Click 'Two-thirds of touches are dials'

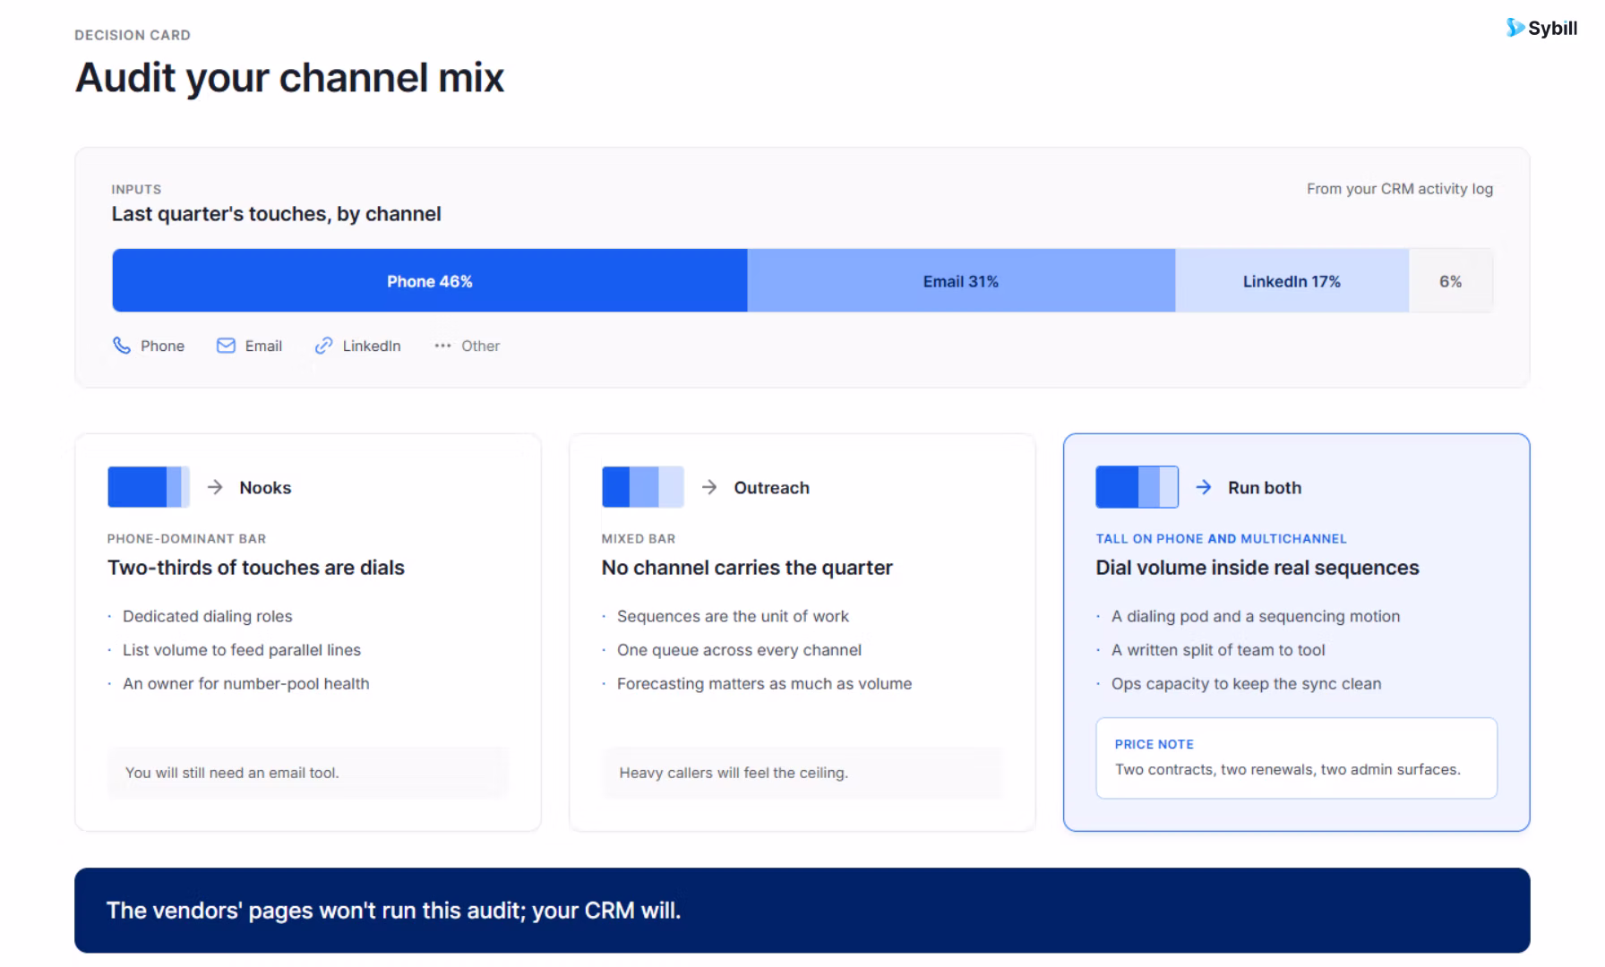[256, 568]
